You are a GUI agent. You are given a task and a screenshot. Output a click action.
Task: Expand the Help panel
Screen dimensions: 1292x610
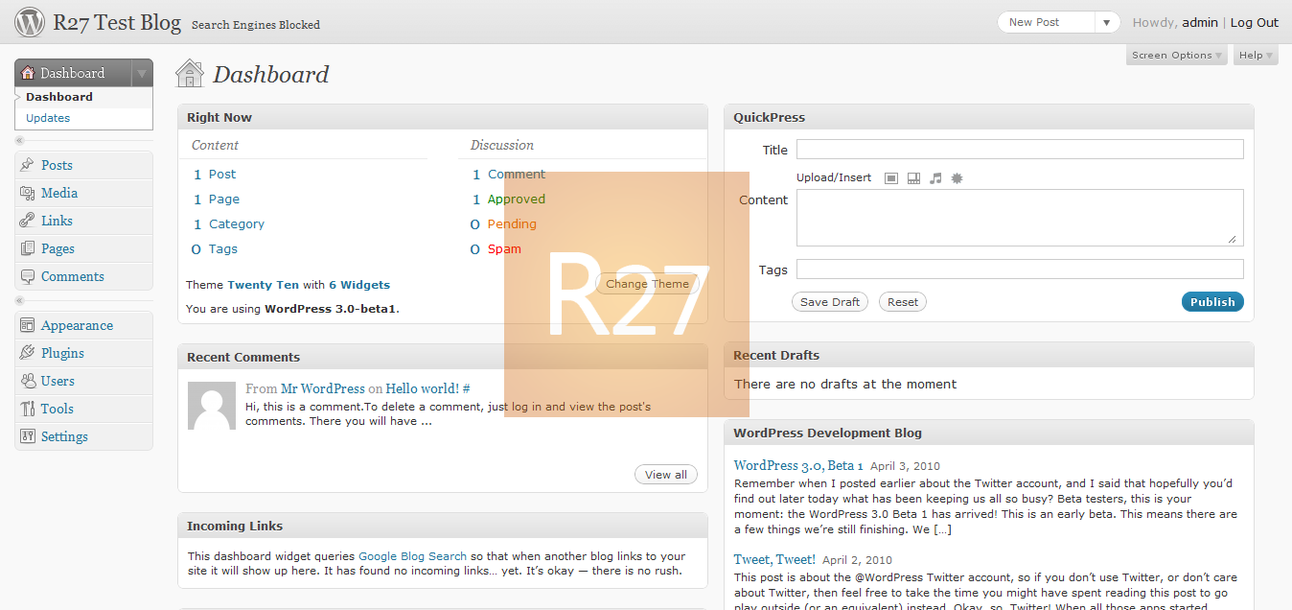1256,55
